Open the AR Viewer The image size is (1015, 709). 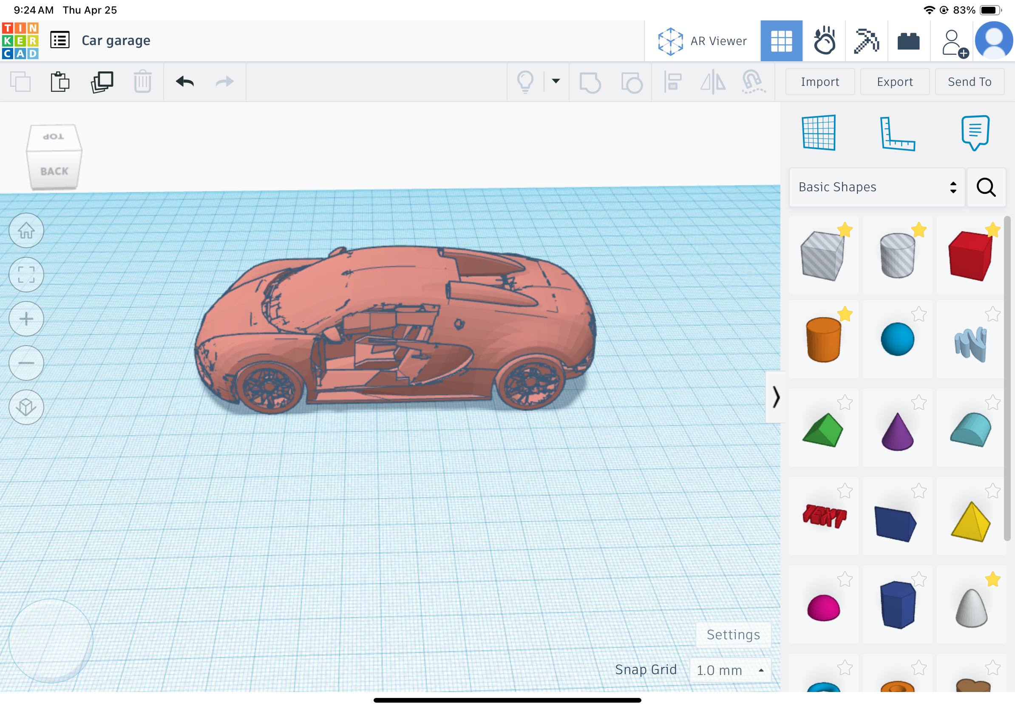click(x=702, y=41)
